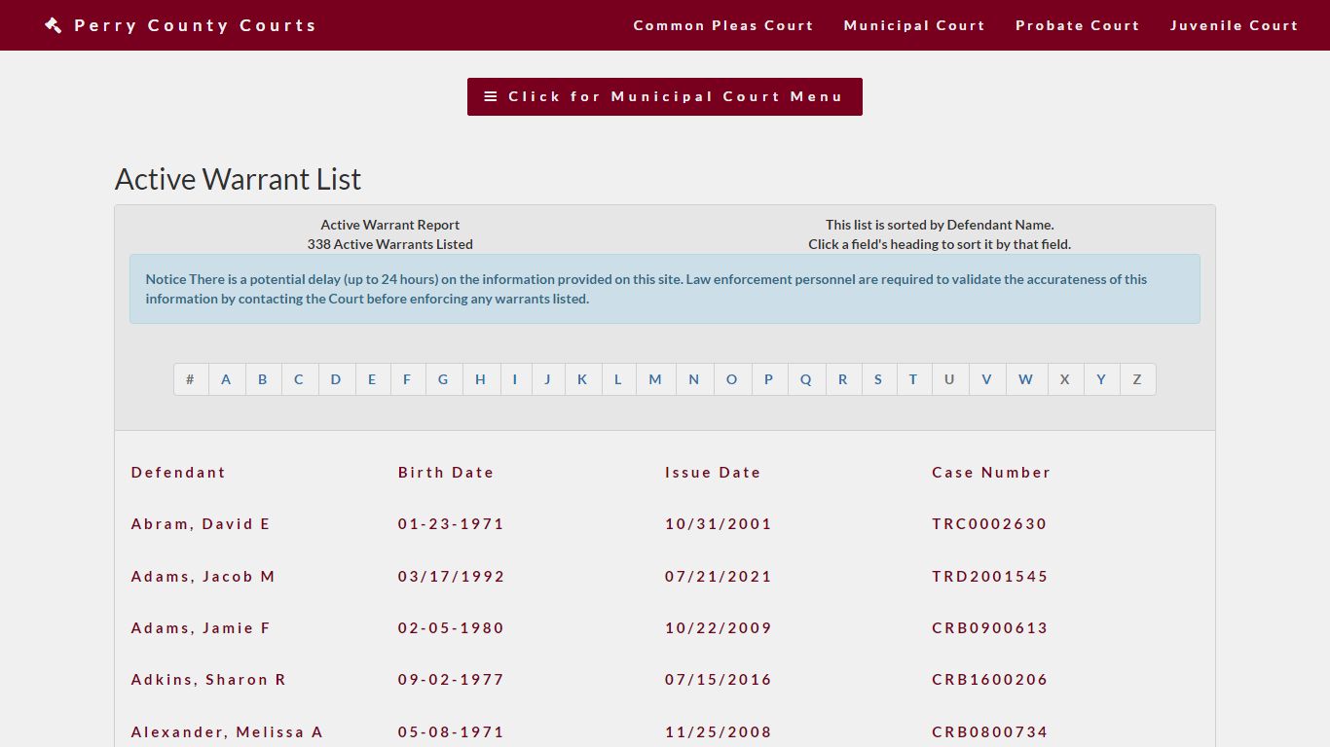
Task: Sort the list by Defendant heading
Action: tap(178, 473)
